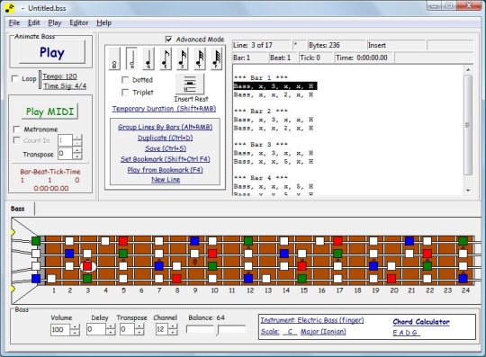This screenshot has width=486, height=357.
Task: Select the thirty-second note duration
Action: pos(199,58)
